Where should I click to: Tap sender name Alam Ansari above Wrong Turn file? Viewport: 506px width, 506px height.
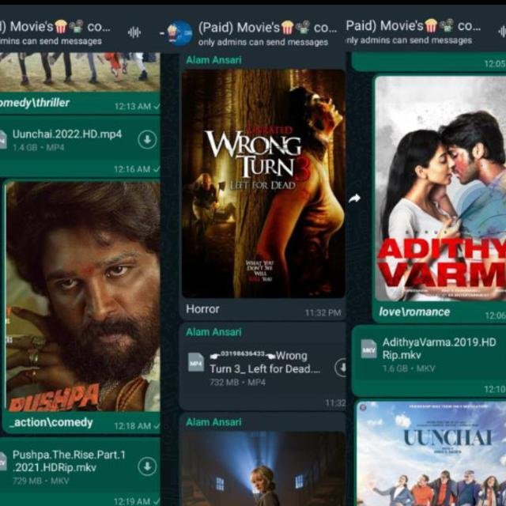pyautogui.click(x=213, y=332)
